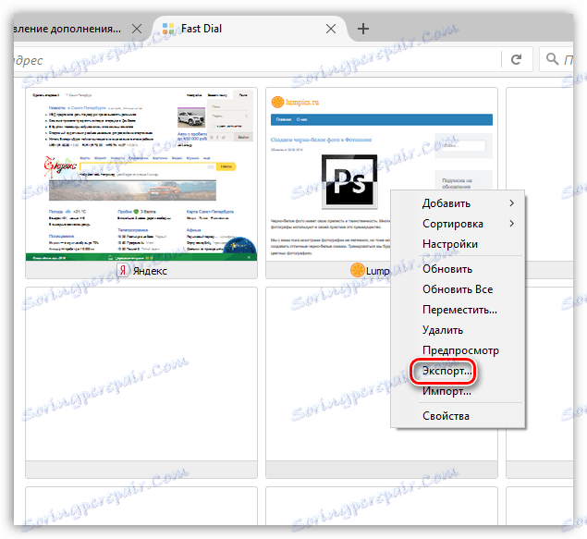587x539 pixels.
Task: Select Предпросмотр in context menu
Action: (458, 350)
